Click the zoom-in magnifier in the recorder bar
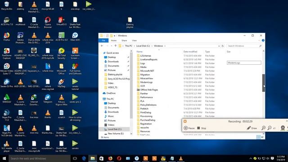The height and width of the screenshot is (162, 288). coord(263,128)
